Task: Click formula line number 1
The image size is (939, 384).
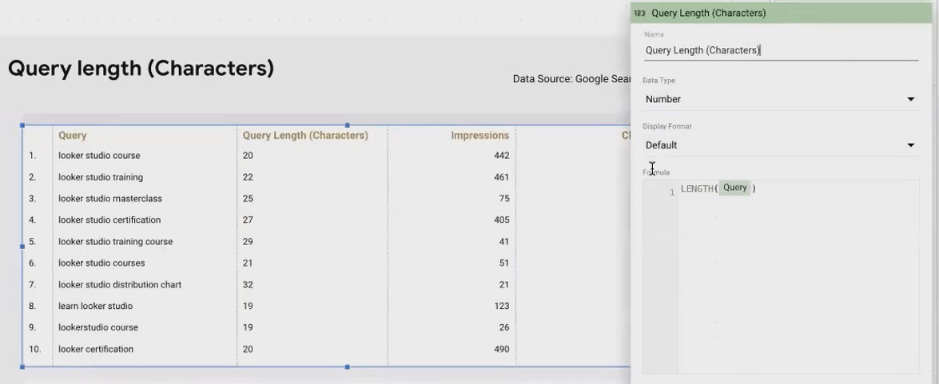Action: click(672, 192)
